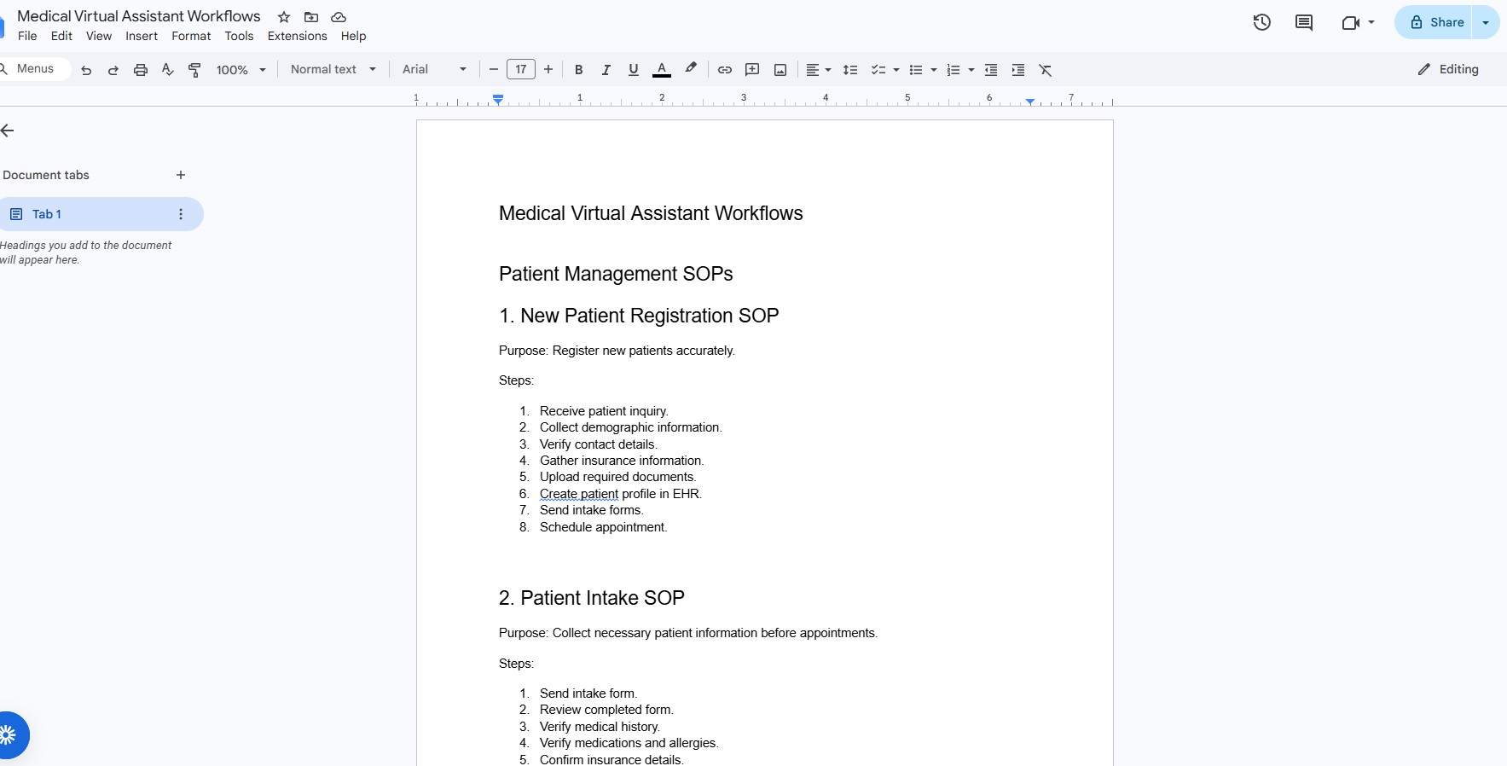Click the font size field
The width and height of the screenshot is (1507, 766).
pyautogui.click(x=521, y=69)
